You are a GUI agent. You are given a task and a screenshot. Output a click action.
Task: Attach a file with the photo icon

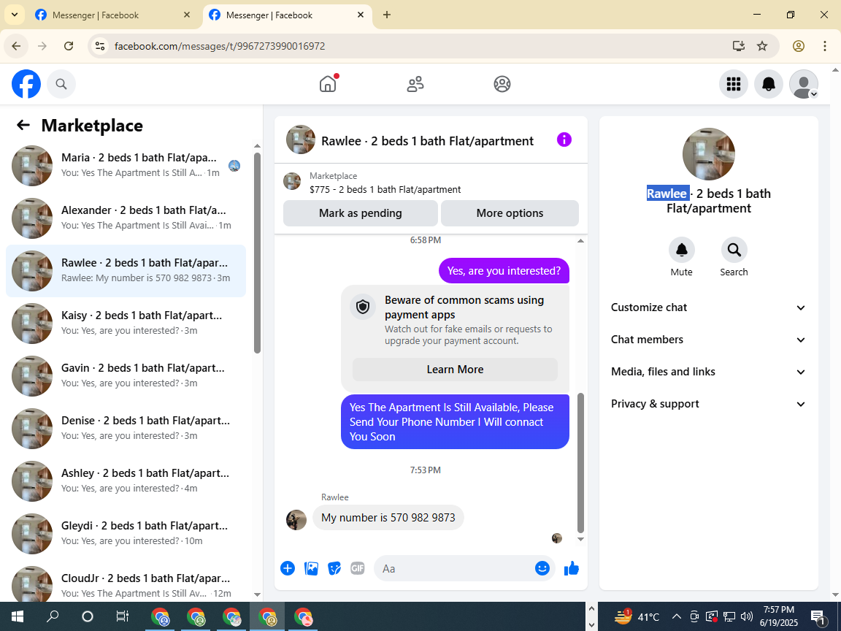pyautogui.click(x=311, y=568)
